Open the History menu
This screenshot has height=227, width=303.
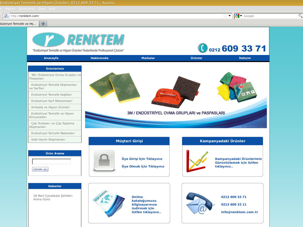(x=10, y=9)
